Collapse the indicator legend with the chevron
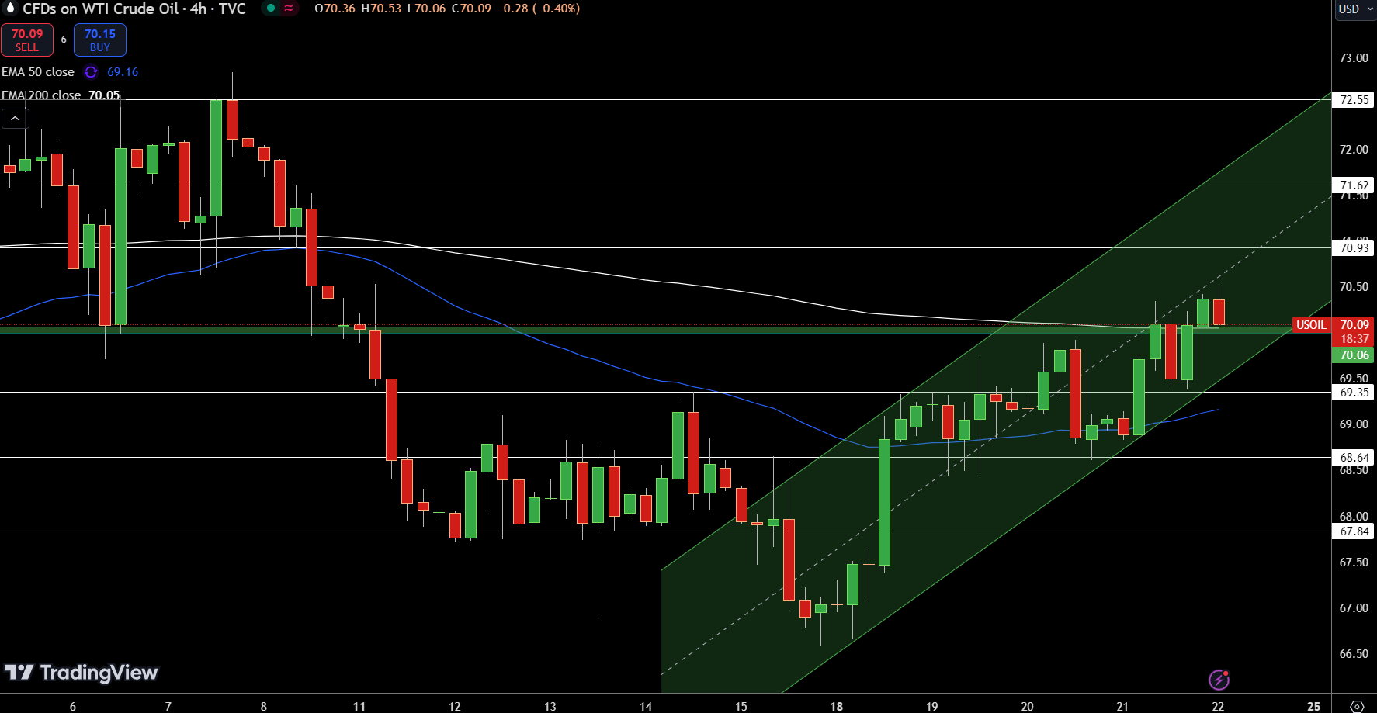Screen dimensions: 1377x713 pos(16,119)
